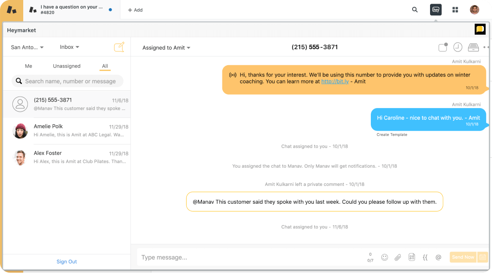
Task: Click the Send Now button
Action: [463, 257]
